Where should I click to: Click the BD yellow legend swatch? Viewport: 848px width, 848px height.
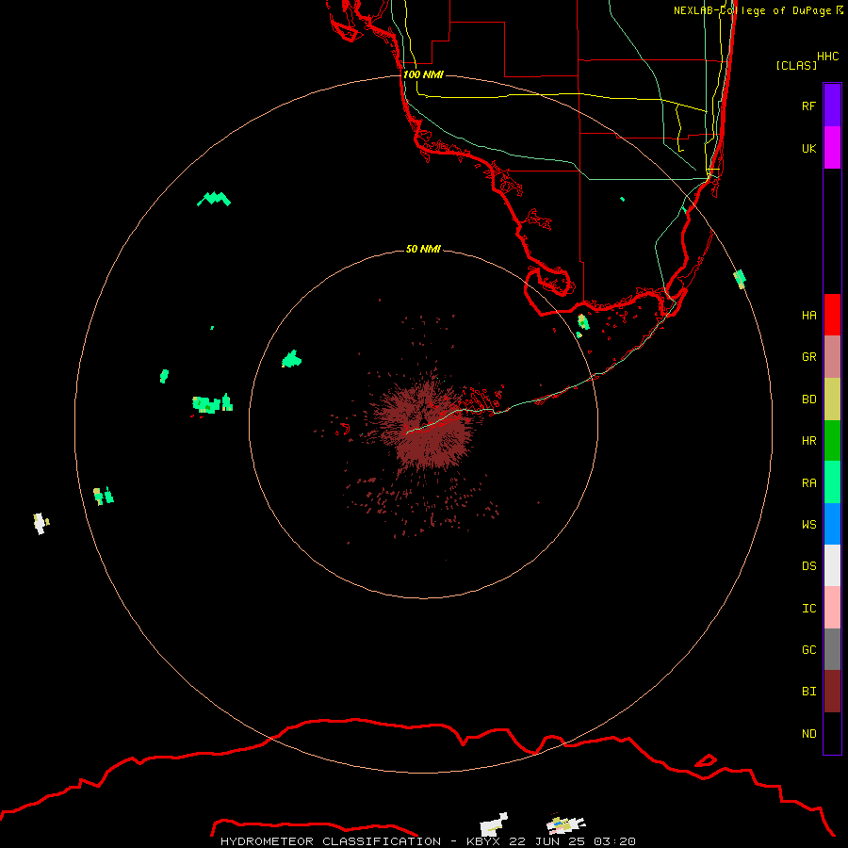pos(832,400)
